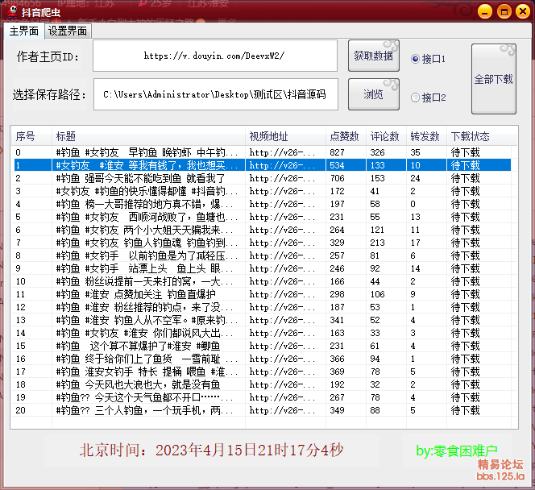Select row 5 titled 西顺河战败了
The height and width of the screenshot is (490, 535).
coord(263,217)
